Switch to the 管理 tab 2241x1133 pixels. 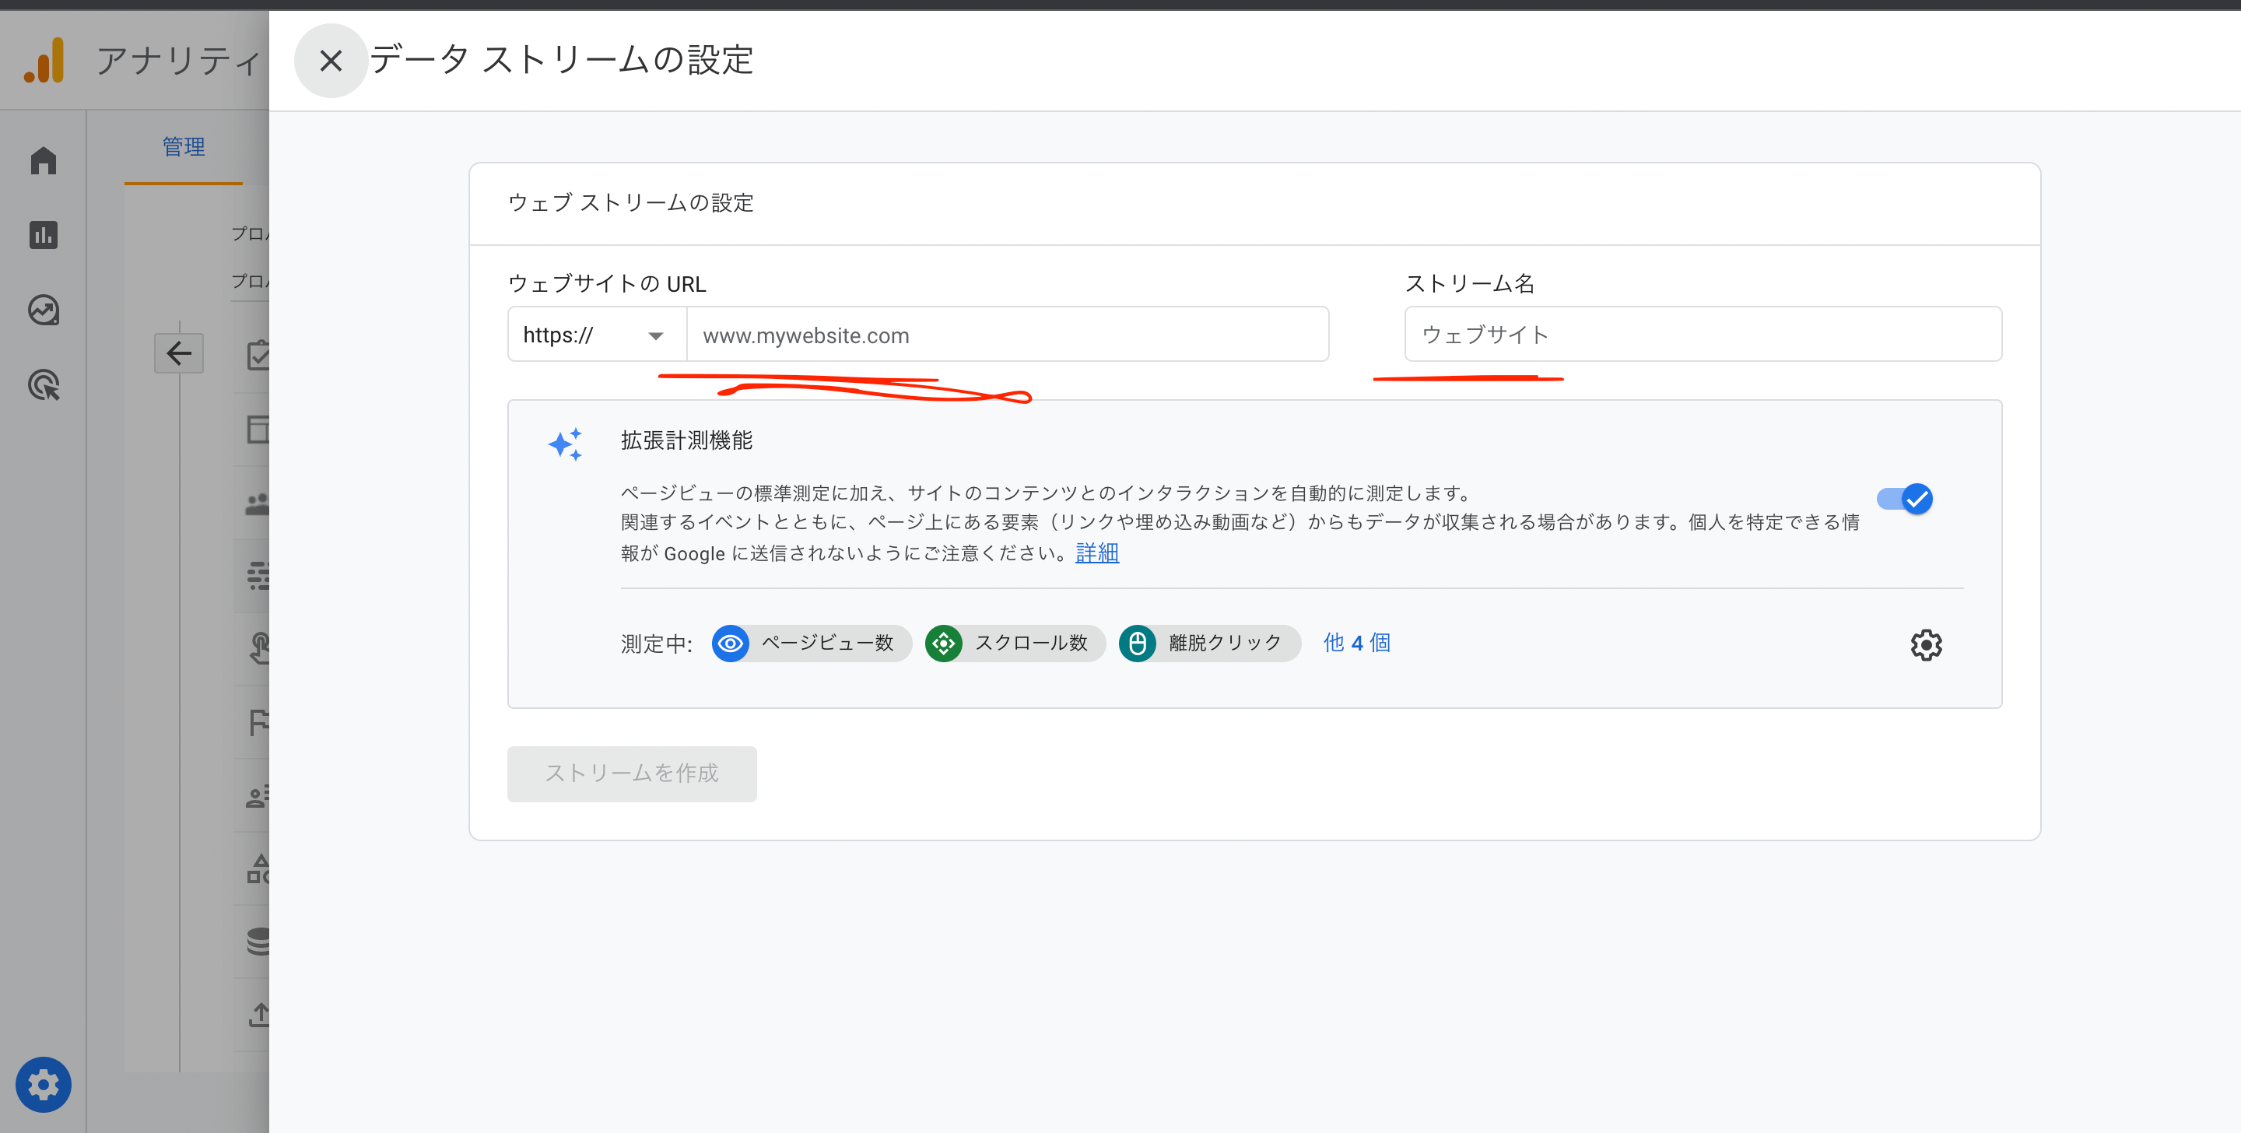[x=184, y=147]
